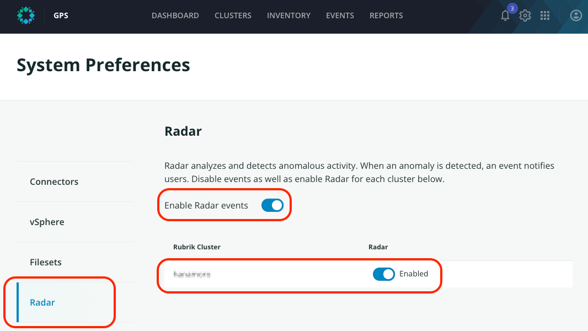Image resolution: width=588 pixels, height=331 pixels.
Task: Toggle the Enable Radar events switch
Action: (x=272, y=205)
